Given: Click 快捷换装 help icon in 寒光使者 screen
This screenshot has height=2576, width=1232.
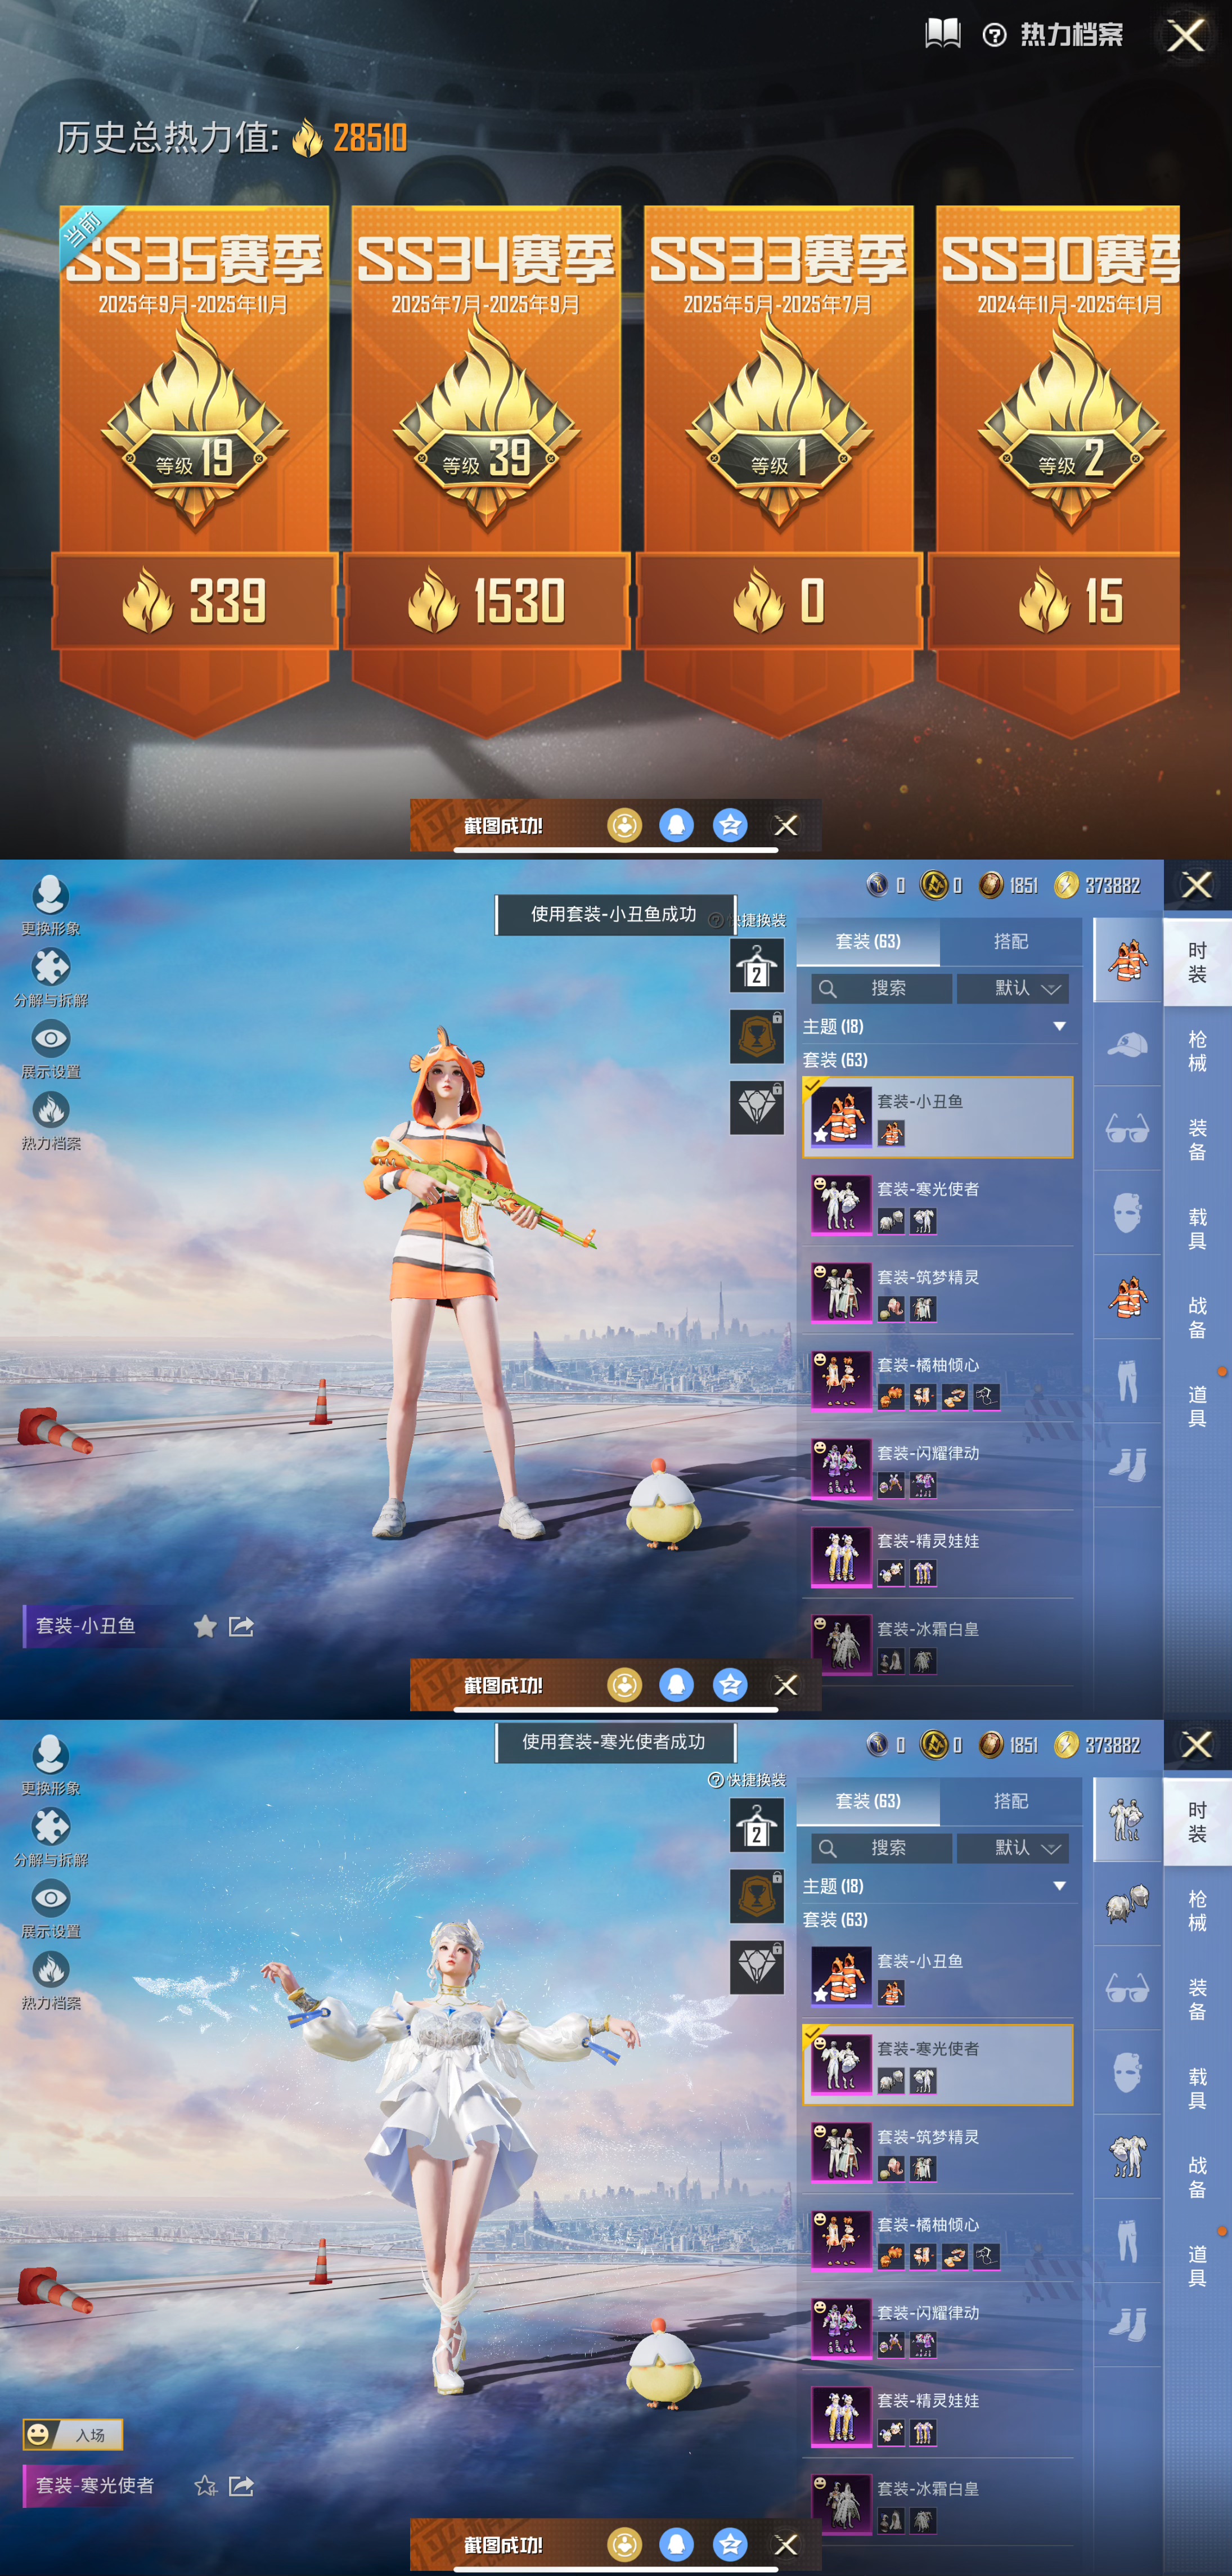Looking at the screenshot, I should pyautogui.click(x=715, y=1780).
